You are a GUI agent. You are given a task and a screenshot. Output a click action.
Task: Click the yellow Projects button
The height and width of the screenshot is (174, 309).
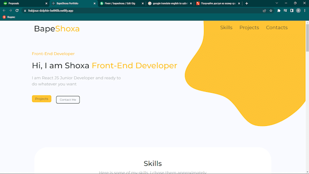[42, 99]
